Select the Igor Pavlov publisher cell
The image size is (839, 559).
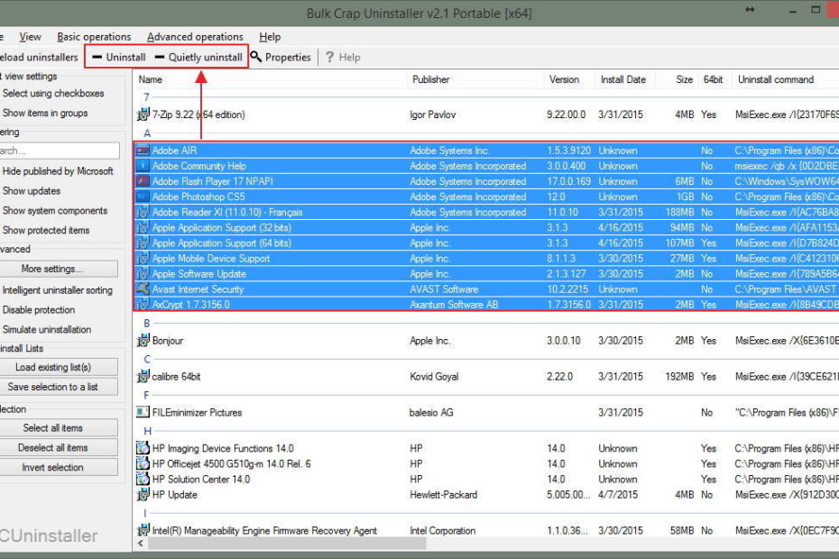coord(434,115)
